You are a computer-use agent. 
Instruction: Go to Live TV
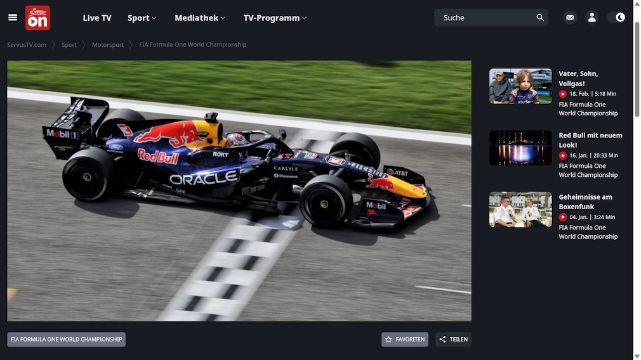(97, 18)
